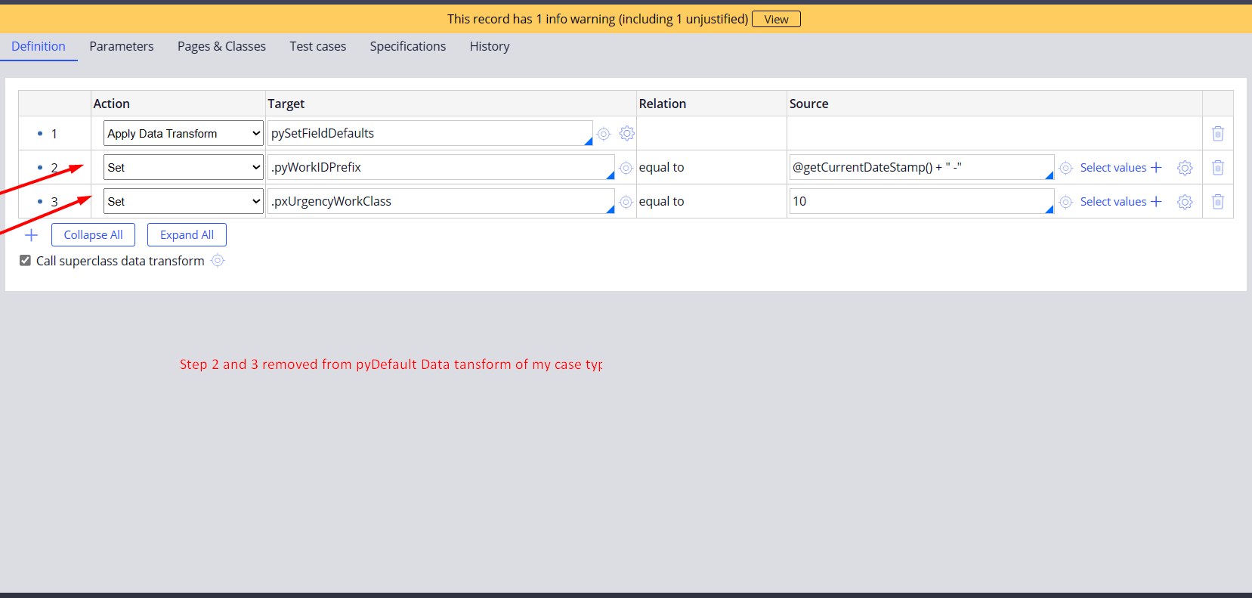Click View button in warning banner
Image resolution: width=1252 pixels, height=598 pixels.
776,20
